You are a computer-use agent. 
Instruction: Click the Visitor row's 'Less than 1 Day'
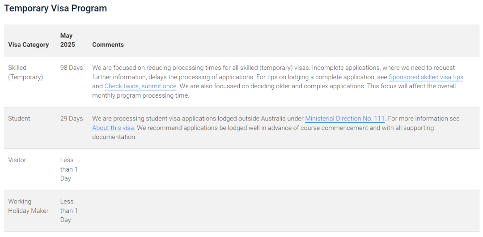coord(69,169)
